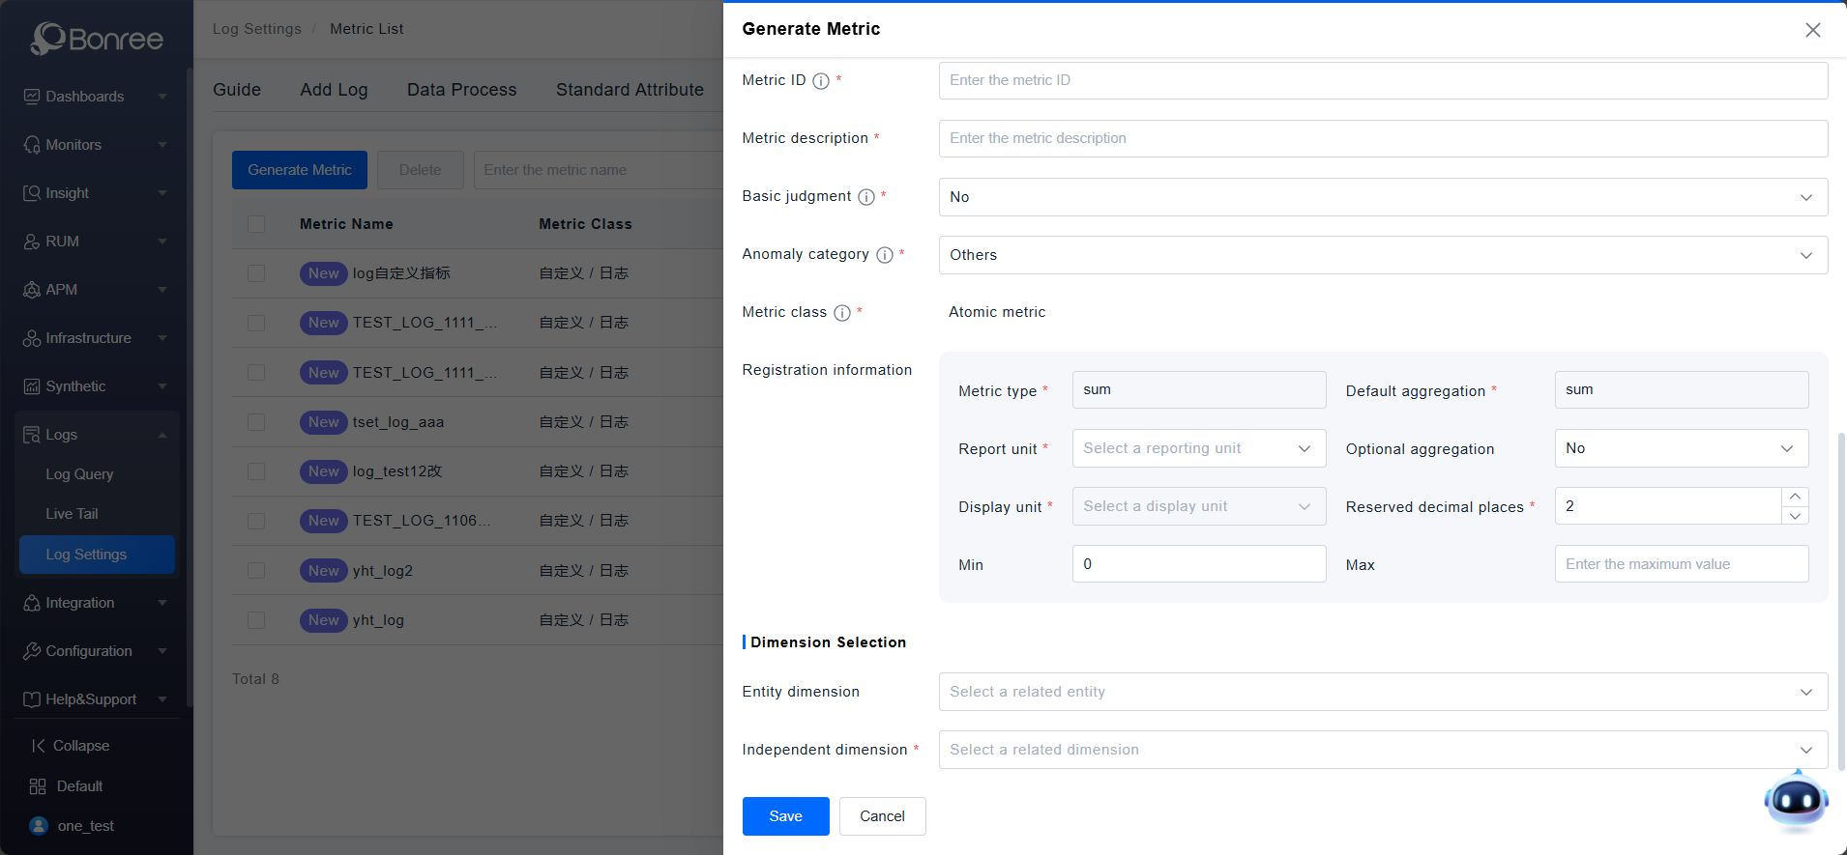The height and width of the screenshot is (855, 1847).
Task: Expand the Independent dimension dropdown
Action: pyautogui.click(x=1382, y=750)
